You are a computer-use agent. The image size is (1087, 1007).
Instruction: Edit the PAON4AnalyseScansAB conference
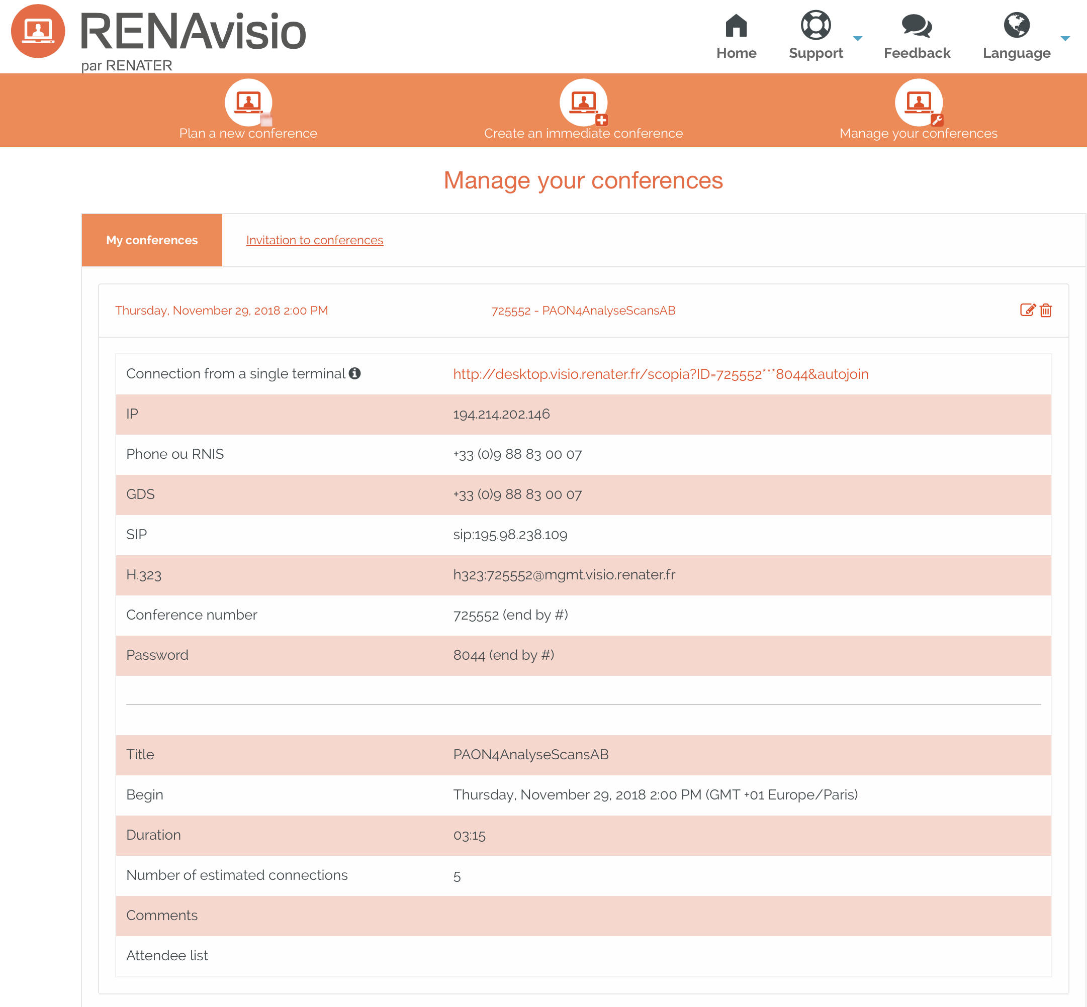click(1027, 310)
